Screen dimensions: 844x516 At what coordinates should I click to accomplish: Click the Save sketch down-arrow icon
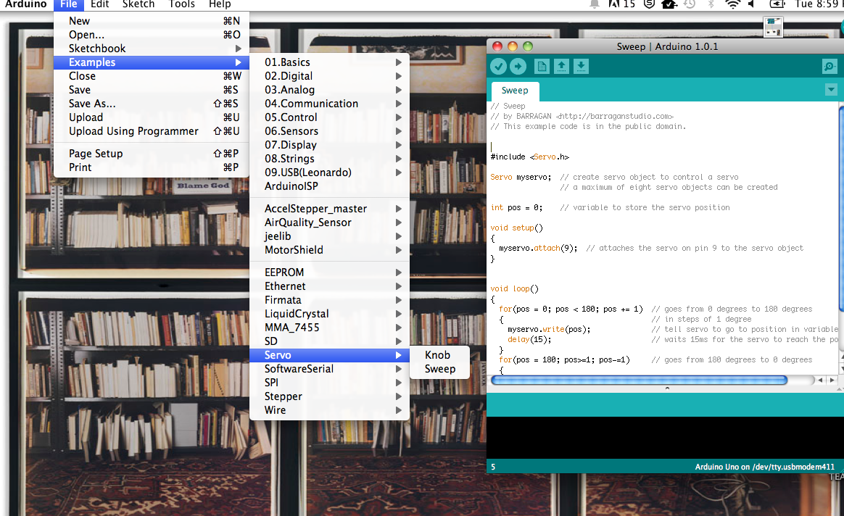point(581,67)
